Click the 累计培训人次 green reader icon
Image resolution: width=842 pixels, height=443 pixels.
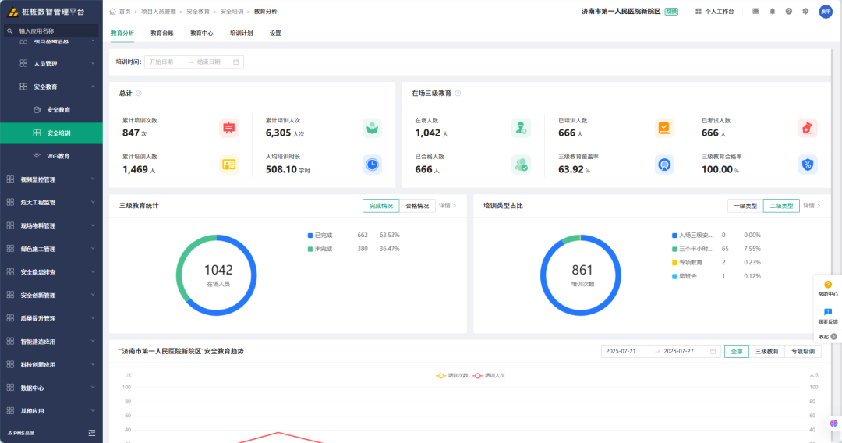(x=372, y=129)
